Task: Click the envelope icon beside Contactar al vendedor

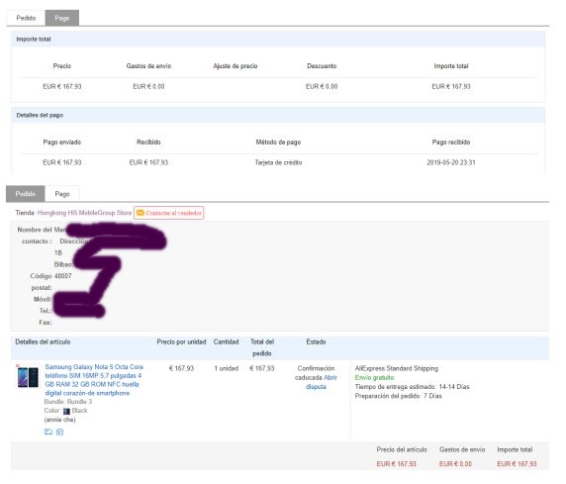Action: click(x=141, y=213)
